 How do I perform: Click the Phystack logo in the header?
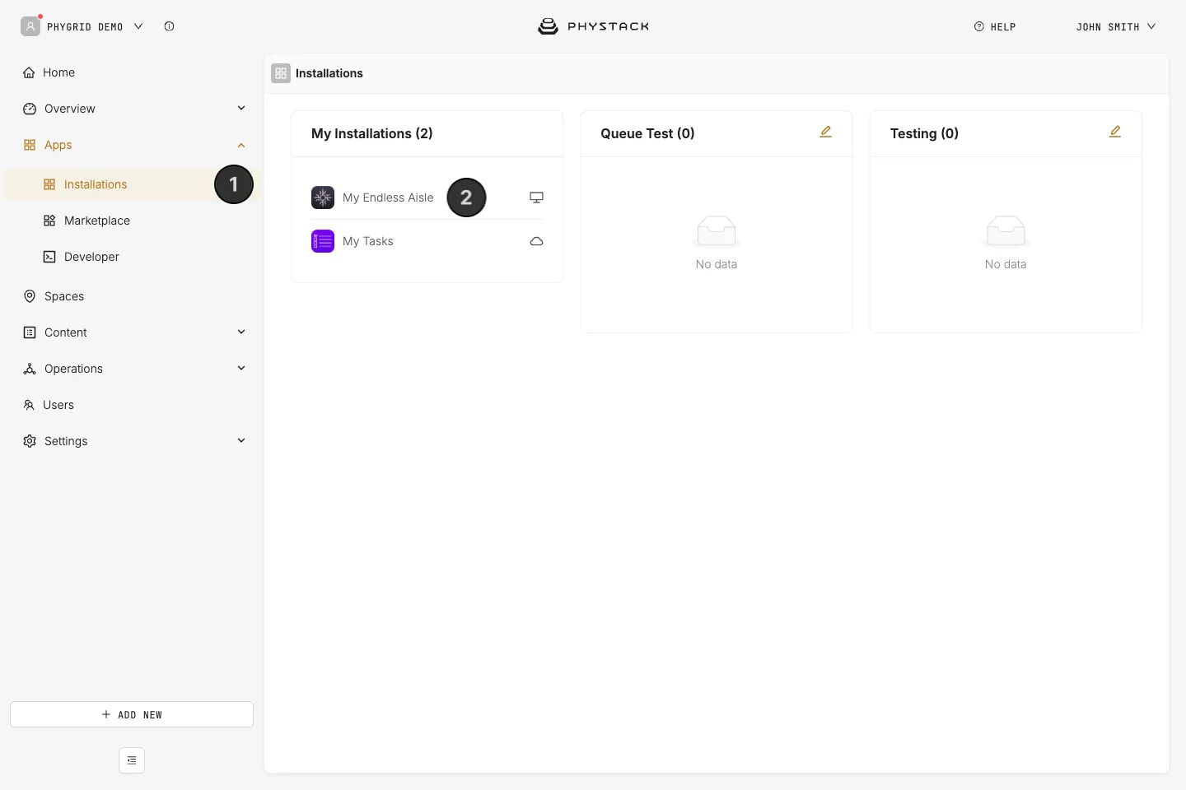593,26
